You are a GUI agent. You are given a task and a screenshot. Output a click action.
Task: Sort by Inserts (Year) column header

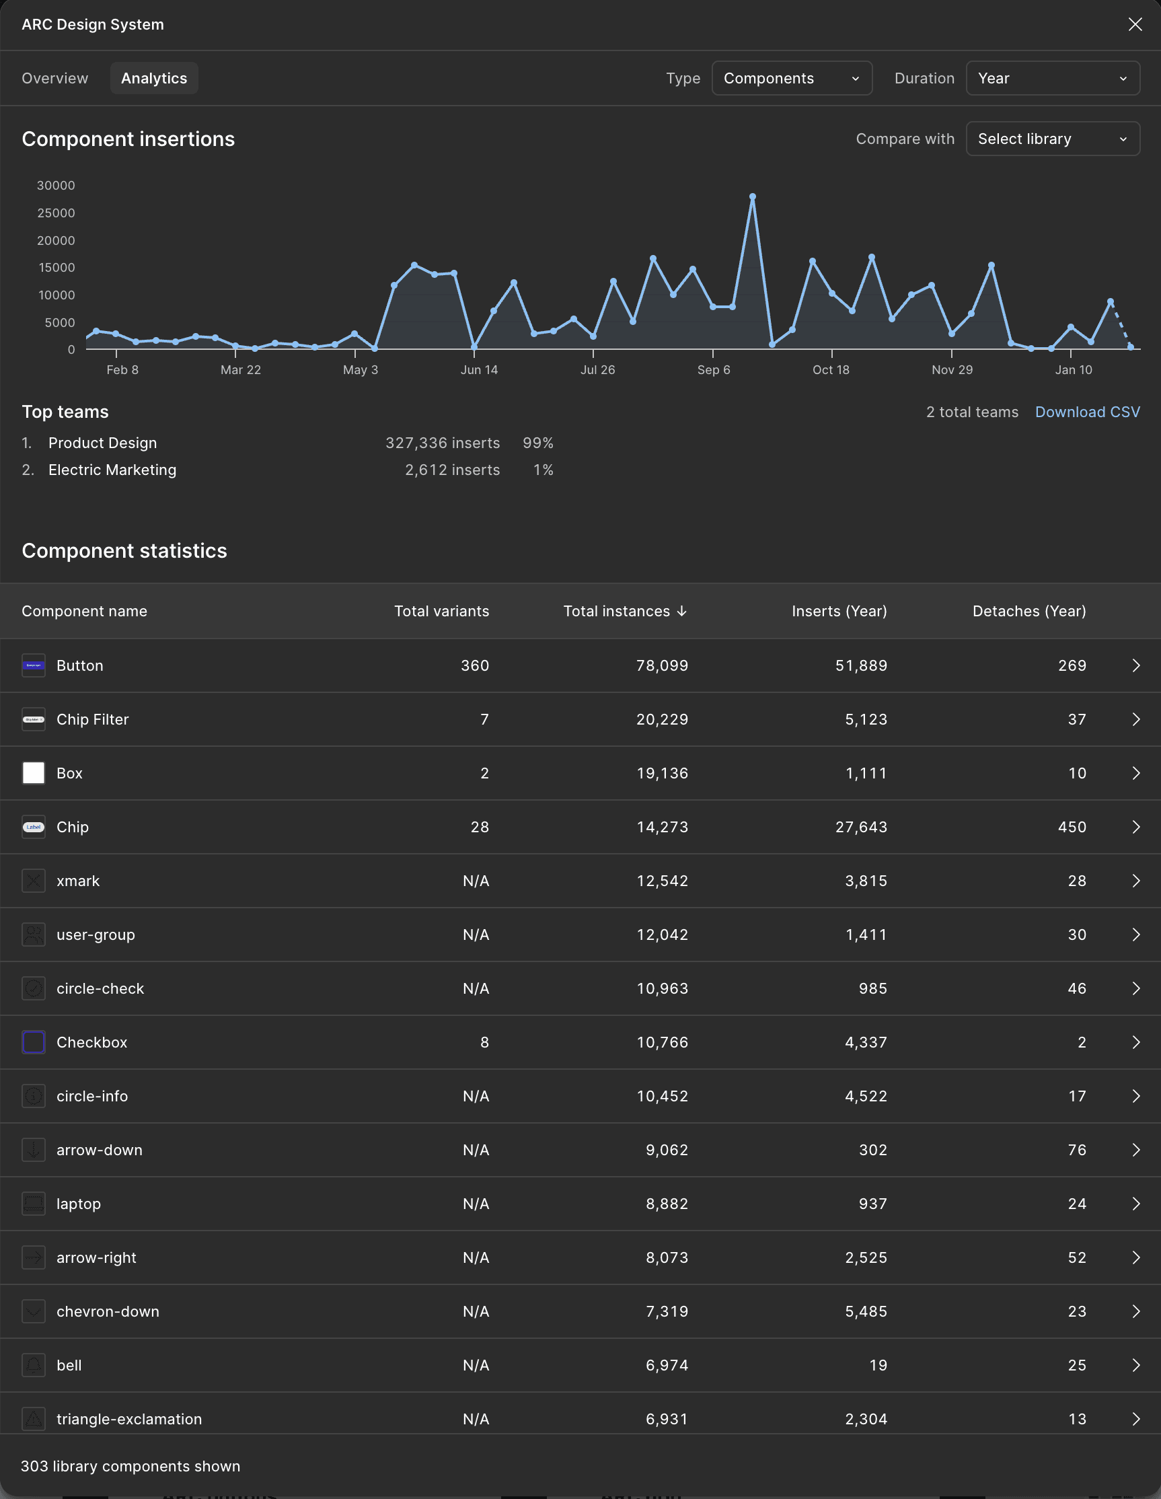pyautogui.click(x=839, y=611)
